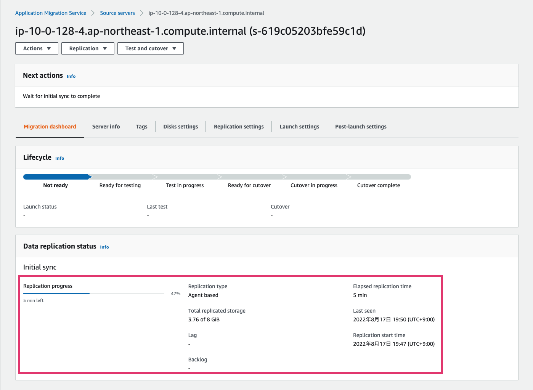Image resolution: width=533 pixels, height=390 pixels.
Task: Go to Source servers via breadcrumb
Action: pyautogui.click(x=117, y=13)
